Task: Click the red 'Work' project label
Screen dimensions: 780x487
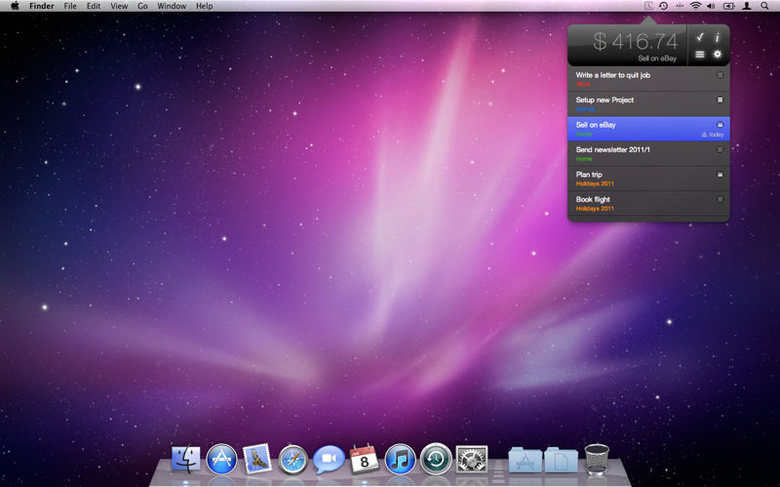Action: pos(583,84)
